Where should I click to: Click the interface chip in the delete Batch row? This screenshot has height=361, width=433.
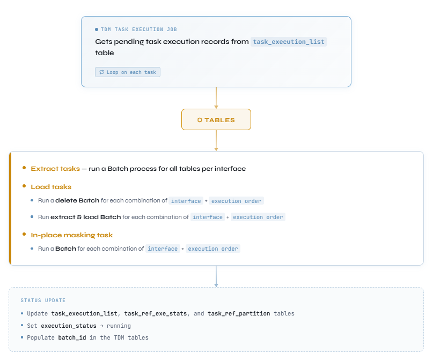tap(186, 201)
